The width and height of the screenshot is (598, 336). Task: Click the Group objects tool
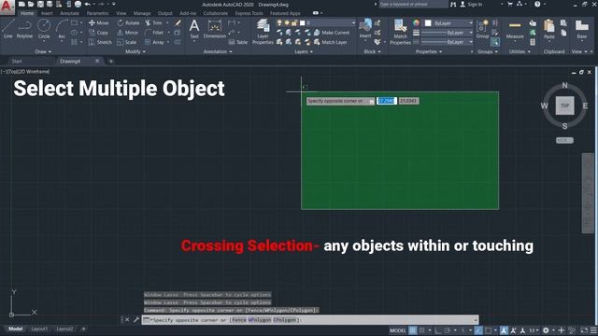coord(482,29)
